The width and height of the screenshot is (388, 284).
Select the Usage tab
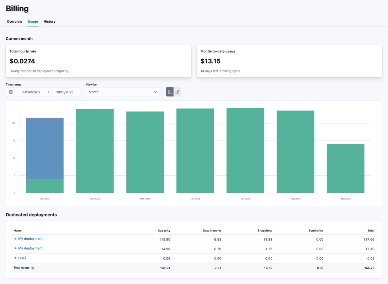[x=33, y=22]
